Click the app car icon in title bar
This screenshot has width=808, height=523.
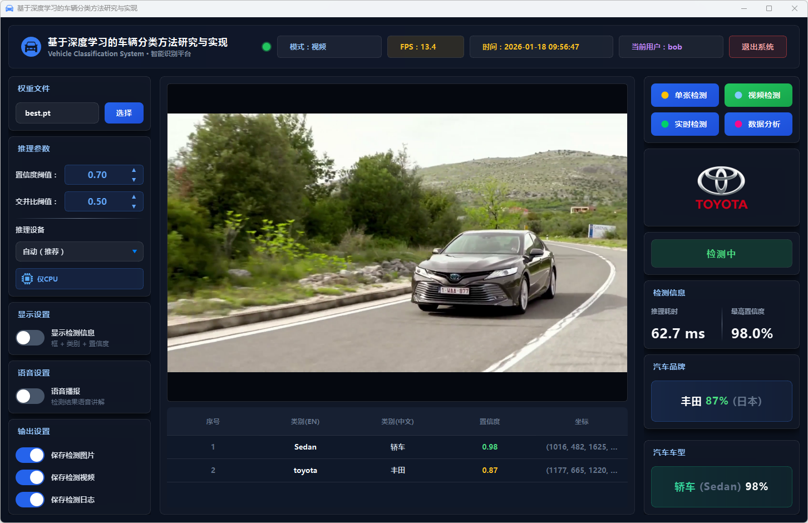click(9, 8)
